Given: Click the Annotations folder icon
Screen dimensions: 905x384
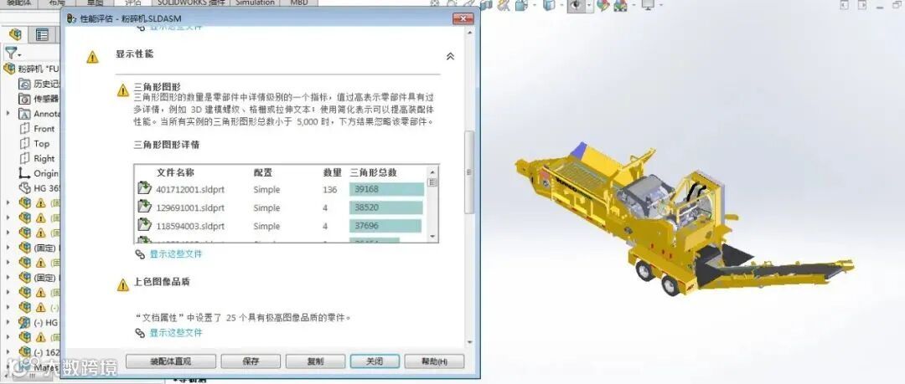Looking at the screenshot, I should tap(24, 114).
